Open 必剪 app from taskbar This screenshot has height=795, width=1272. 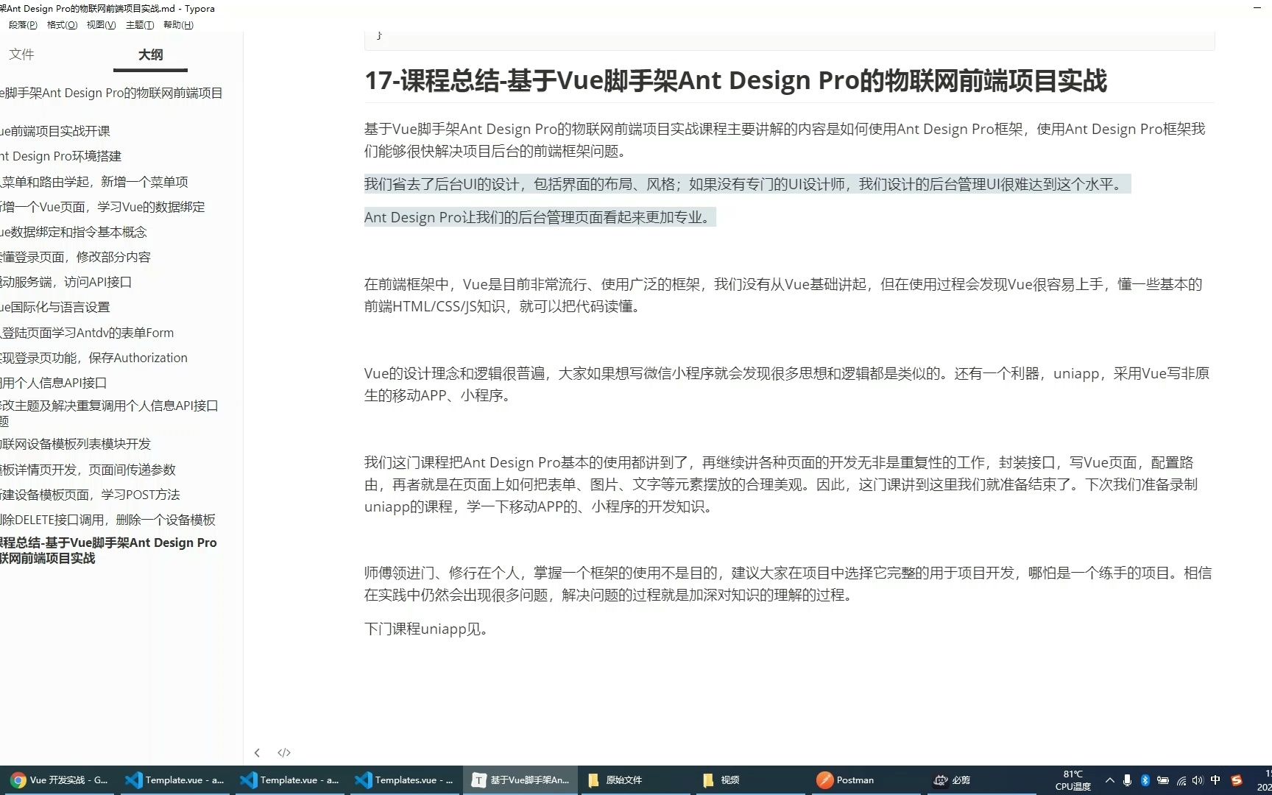[979, 780]
